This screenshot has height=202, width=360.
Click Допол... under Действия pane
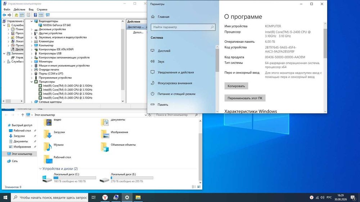click(138, 32)
